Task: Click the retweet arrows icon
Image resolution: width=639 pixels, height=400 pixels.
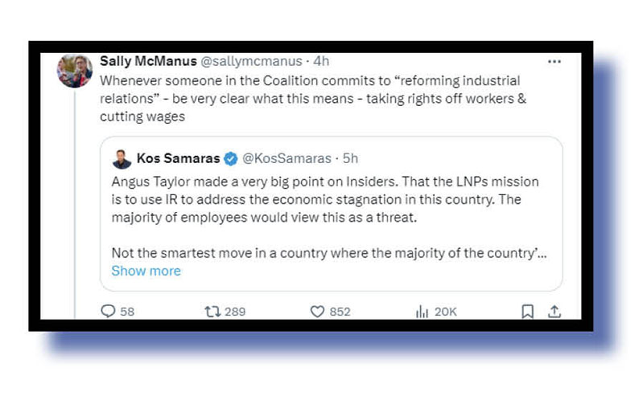Action: click(212, 311)
